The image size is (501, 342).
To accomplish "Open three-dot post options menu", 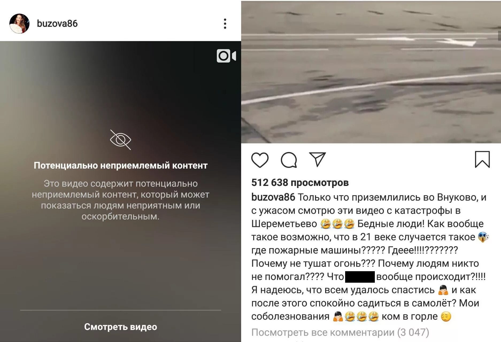I will click(x=225, y=24).
